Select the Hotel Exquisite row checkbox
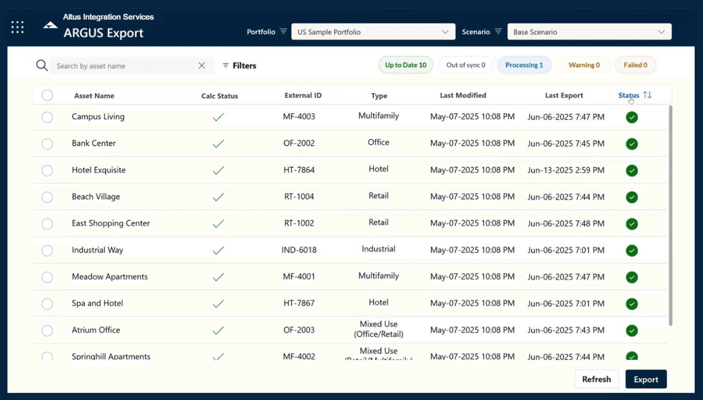The width and height of the screenshot is (703, 400). pyautogui.click(x=47, y=170)
